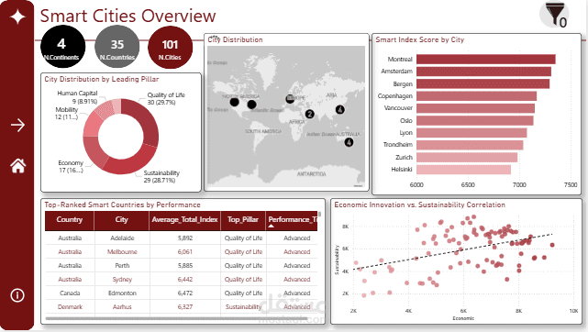
Task: Click the Canada country cell
Action: tap(70, 293)
